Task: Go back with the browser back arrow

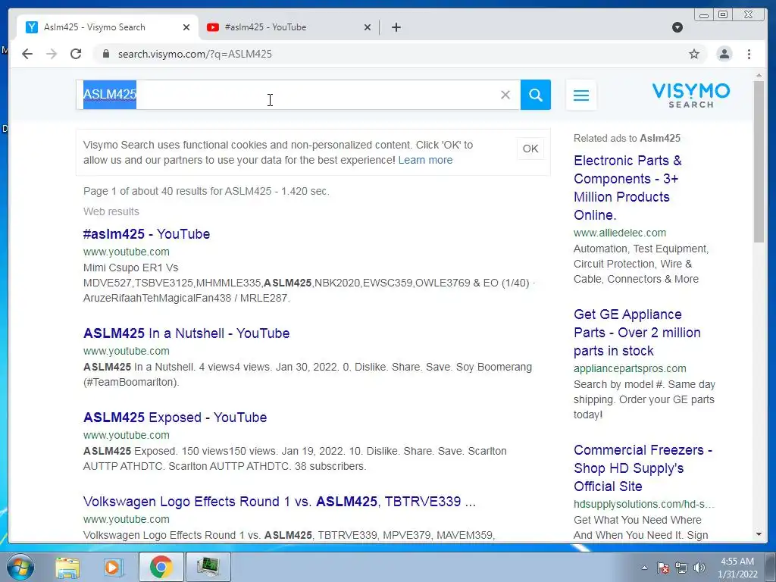Action: coord(27,54)
